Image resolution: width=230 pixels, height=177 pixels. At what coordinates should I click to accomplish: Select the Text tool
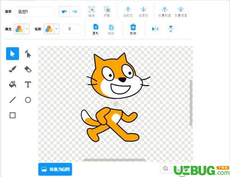28,84
